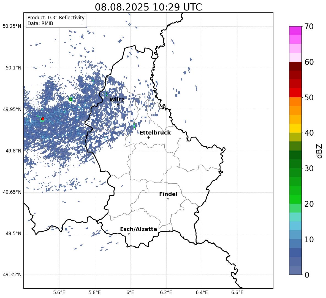
Task: Click the title 08.08.2025 10:29 UTC
Action: pos(148,7)
